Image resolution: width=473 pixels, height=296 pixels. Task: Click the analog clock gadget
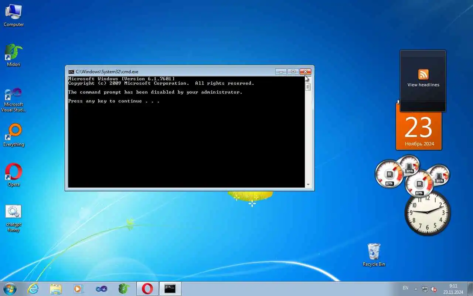(x=428, y=212)
